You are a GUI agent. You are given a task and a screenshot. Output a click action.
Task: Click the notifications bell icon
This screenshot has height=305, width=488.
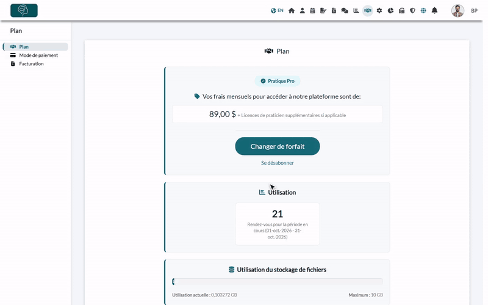click(434, 10)
